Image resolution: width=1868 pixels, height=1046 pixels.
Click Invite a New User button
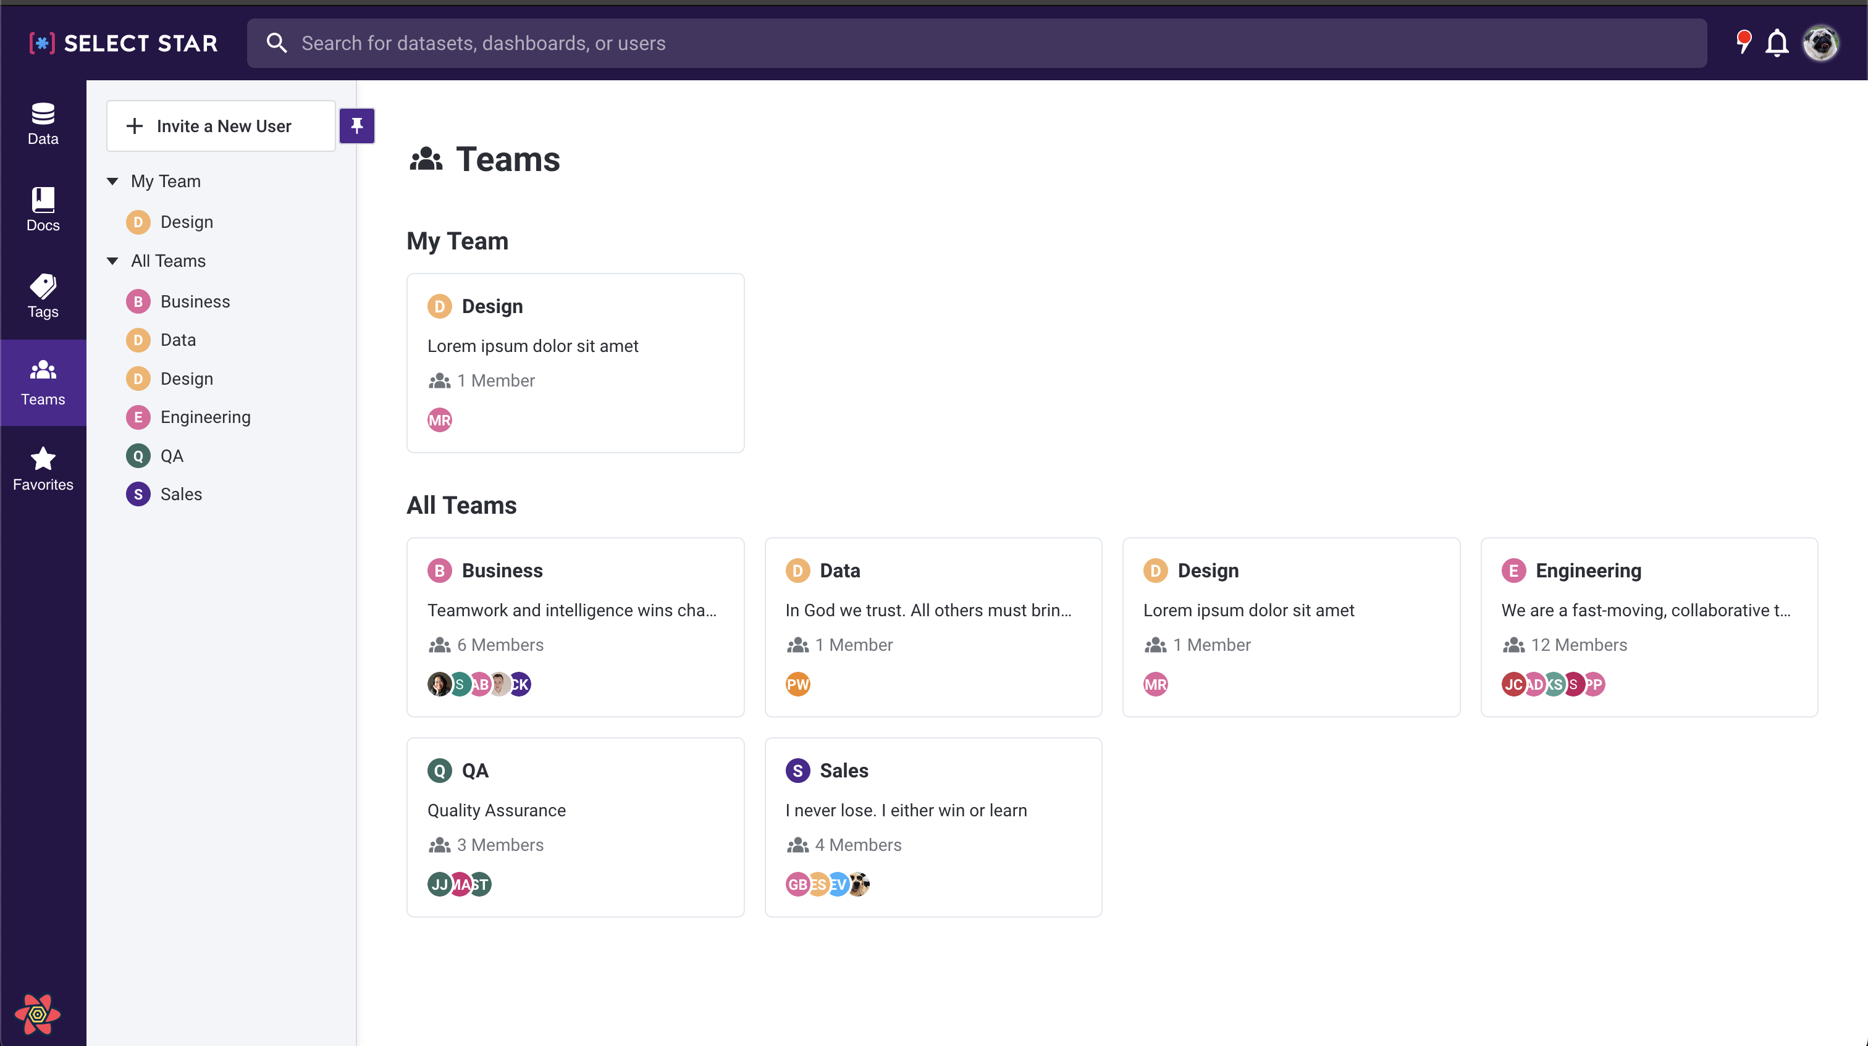coord(221,126)
